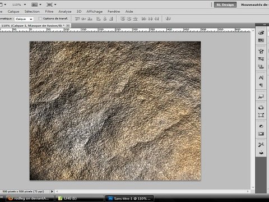Open the Brush panel icon in dock
This screenshot has width=269, height=202.
point(261,51)
